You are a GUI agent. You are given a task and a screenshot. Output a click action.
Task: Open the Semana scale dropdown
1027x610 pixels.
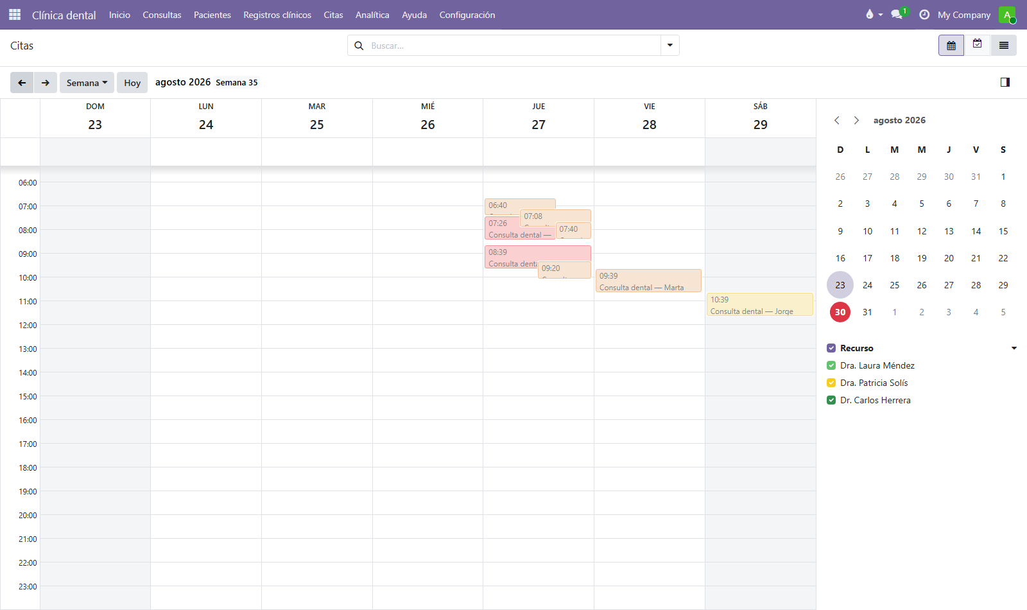(x=87, y=83)
